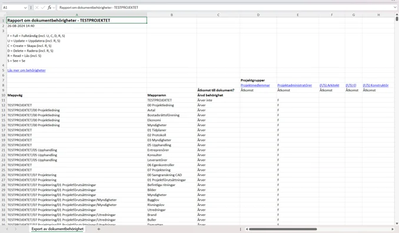Select column E header
This screenshot has width=399, height=233.
pos(297,15)
